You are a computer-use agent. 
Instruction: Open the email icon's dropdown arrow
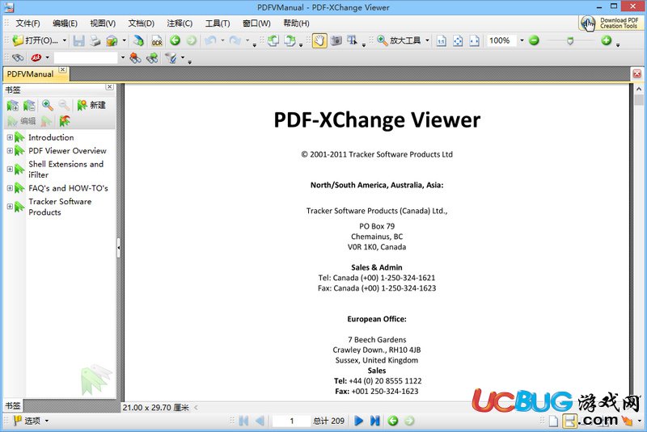(125, 40)
